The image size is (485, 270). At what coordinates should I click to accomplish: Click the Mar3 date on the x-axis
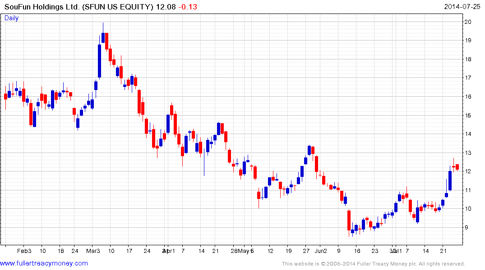pos(93,251)
